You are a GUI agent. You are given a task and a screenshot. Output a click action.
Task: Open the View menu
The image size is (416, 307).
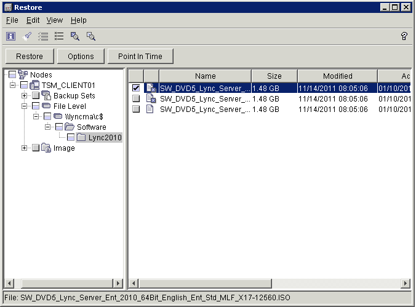pos(55,20)
